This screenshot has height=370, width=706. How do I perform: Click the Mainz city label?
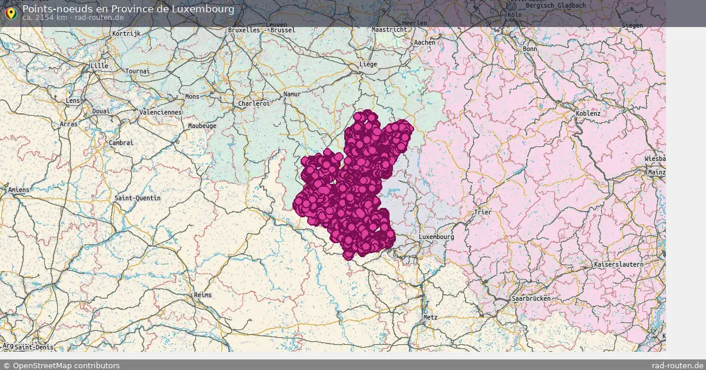point(657,172)
